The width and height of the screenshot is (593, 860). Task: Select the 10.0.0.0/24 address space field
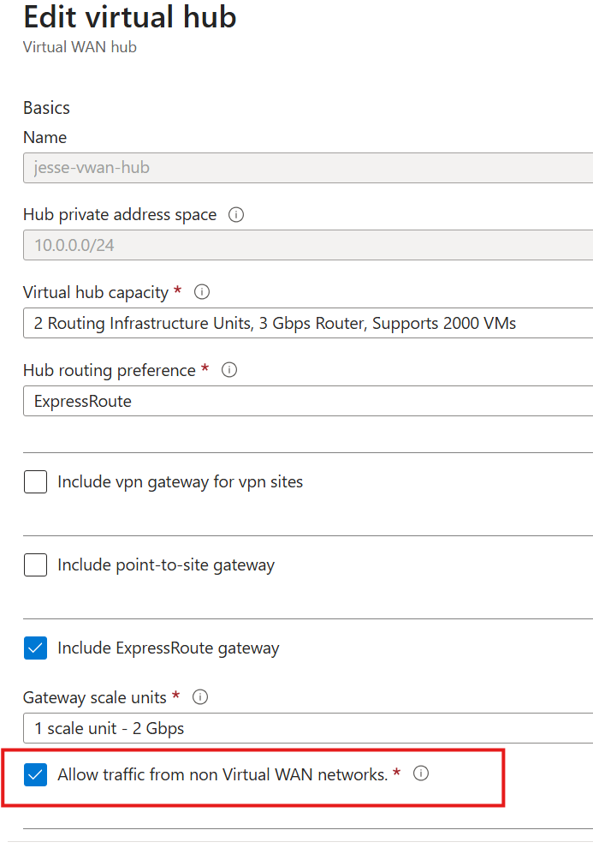[299, 246]
